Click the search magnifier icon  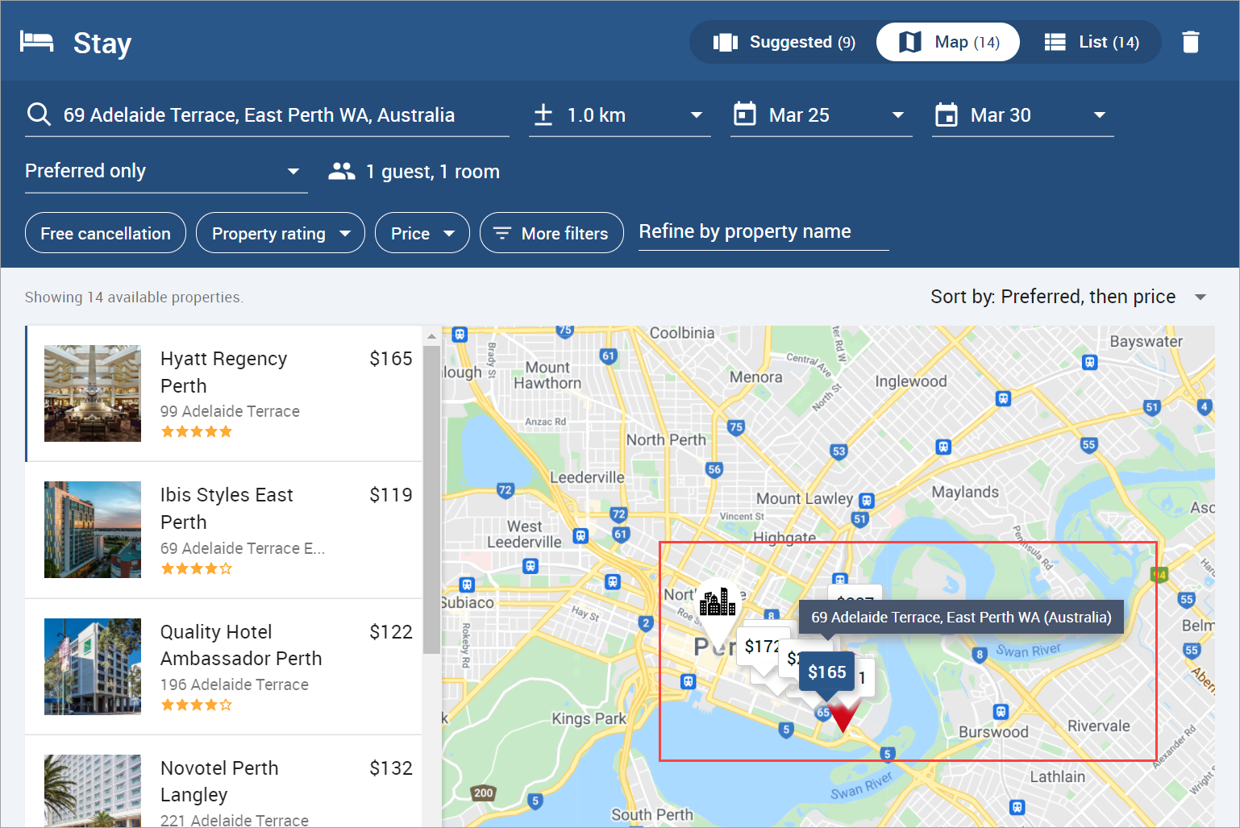pos(39,114)
